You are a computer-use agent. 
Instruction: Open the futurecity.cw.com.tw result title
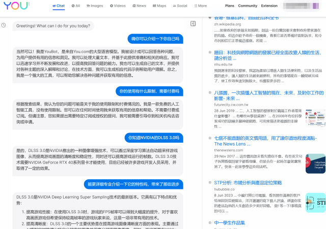[x=269, y=95]
